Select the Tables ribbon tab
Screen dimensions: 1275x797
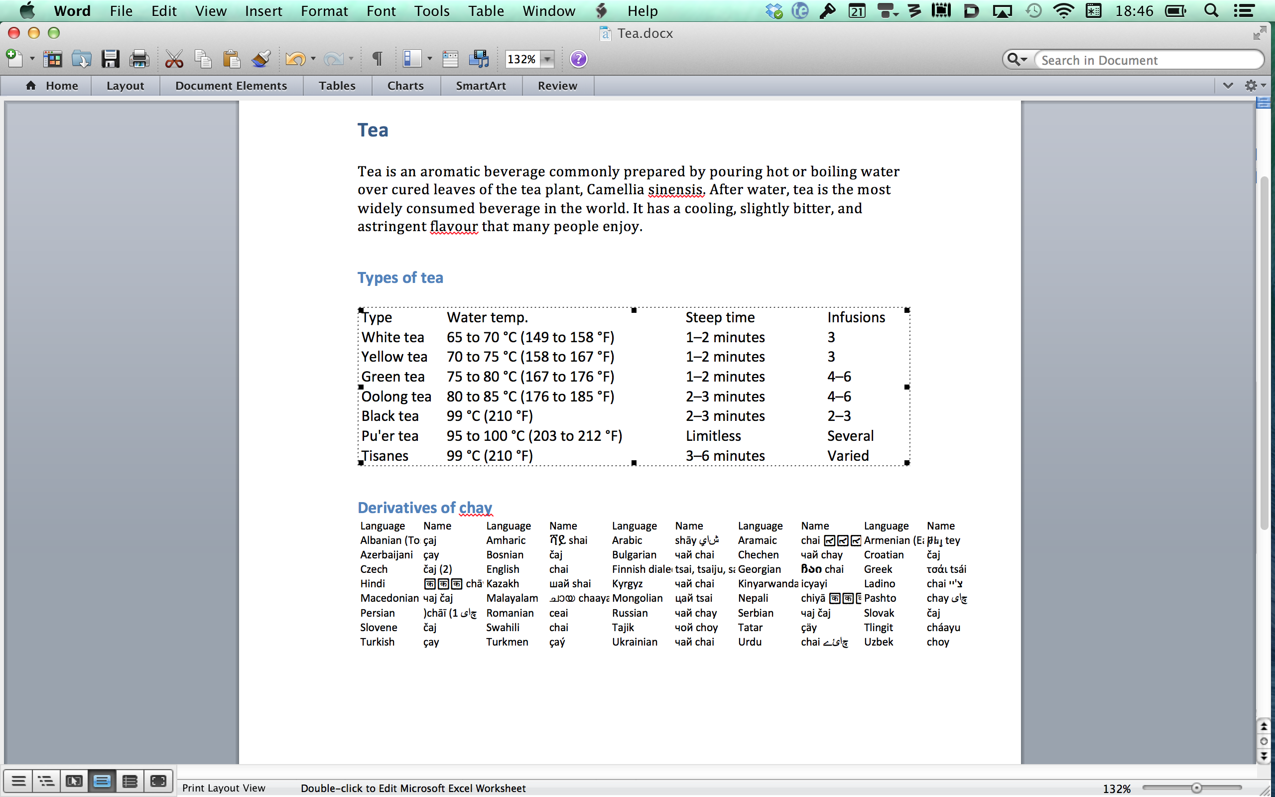click(x=337, y=85)
